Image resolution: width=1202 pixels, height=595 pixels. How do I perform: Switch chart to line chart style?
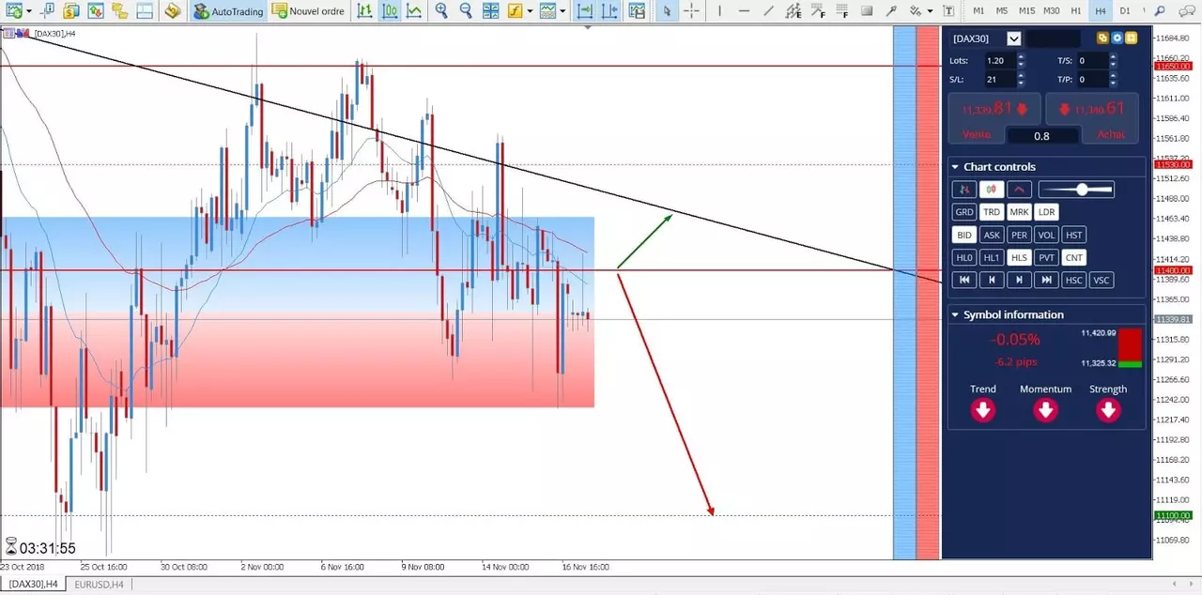coord(413,11)
